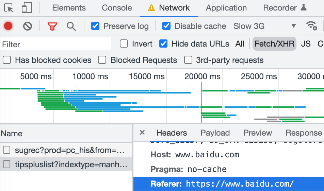Select the All request type filter
Image resolution: width=324 pixels, height=191 pixels.
pyautogui.click(x=240, y=44)
